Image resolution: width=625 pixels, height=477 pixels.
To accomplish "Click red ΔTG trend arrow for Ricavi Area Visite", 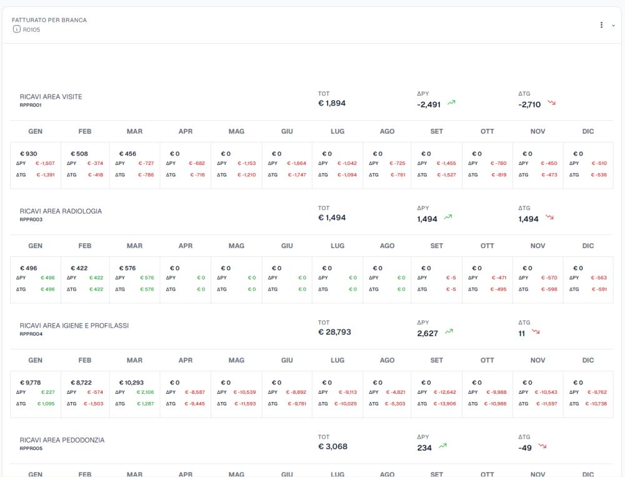I will tap(552, 103).
